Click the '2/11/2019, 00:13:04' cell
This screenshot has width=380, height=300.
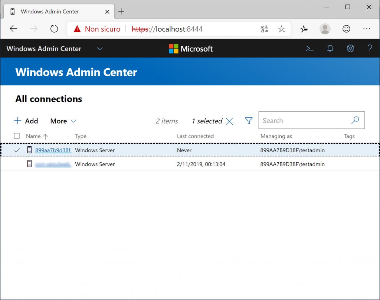pos(201,164)
